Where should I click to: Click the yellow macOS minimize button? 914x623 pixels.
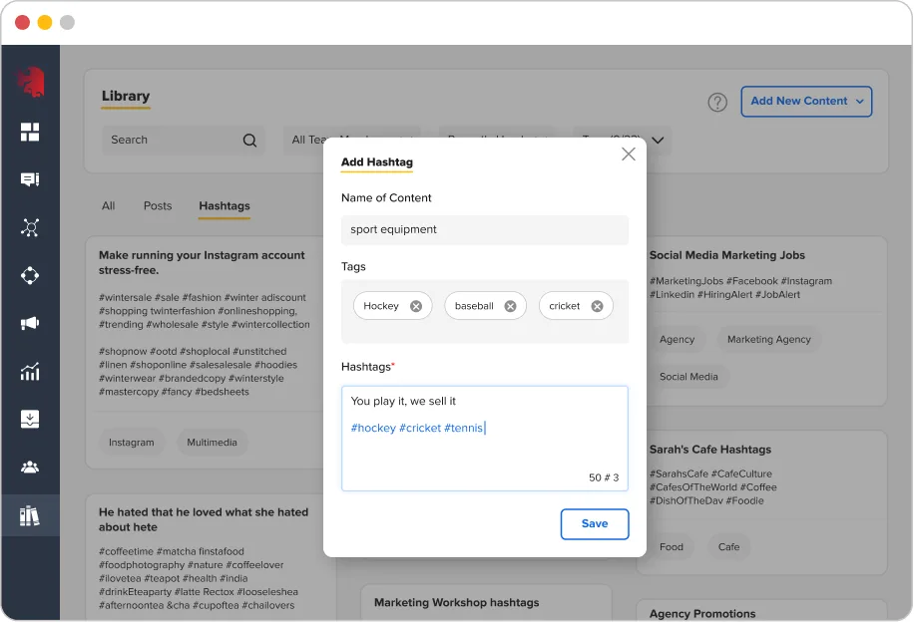pos(45,23)
